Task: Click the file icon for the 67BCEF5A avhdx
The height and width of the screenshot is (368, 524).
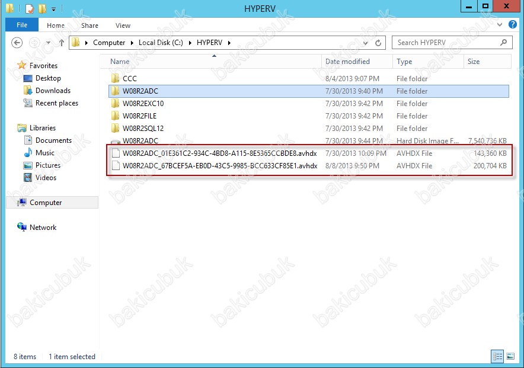Action: 116,166
